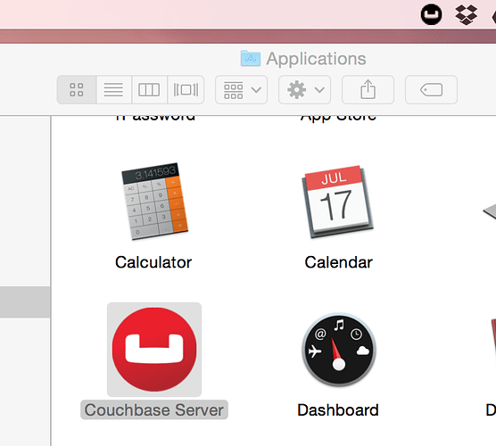The image size is (496, 446).
Task: Click the Share toolbar button
Action: (368, 90)
